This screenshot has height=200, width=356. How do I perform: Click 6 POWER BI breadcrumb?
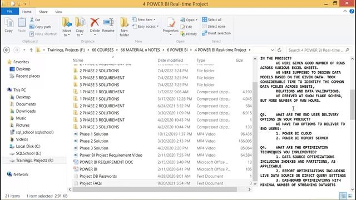[177, 50]
